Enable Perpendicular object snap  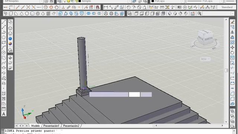coord(63,7)
